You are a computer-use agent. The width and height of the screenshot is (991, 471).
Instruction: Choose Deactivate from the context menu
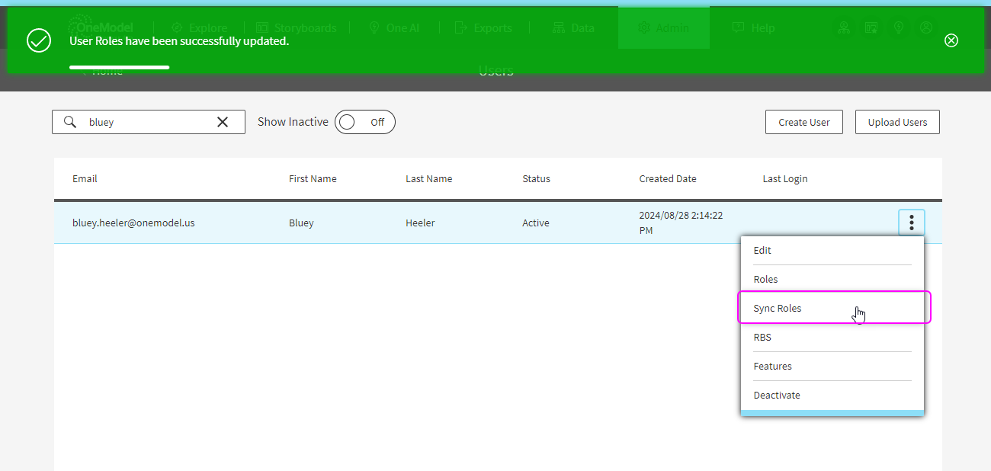click(x=832, y=396)
